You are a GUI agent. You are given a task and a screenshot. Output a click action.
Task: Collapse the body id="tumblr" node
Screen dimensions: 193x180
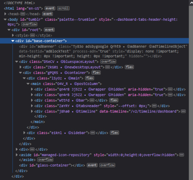(x=5, y=19)
